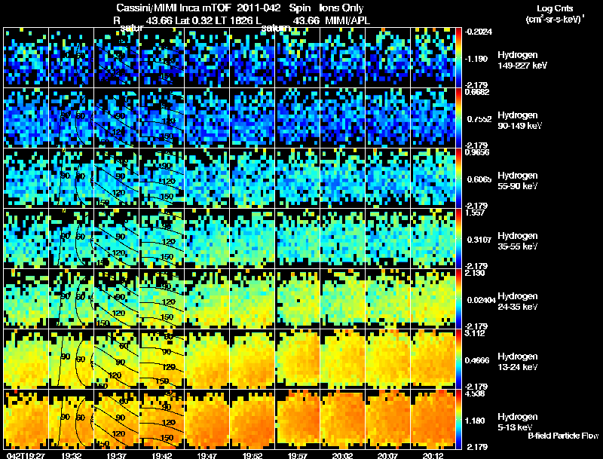
Task: Select the 'Hydrogen 13-24 keV' row label
Action: 518,362
